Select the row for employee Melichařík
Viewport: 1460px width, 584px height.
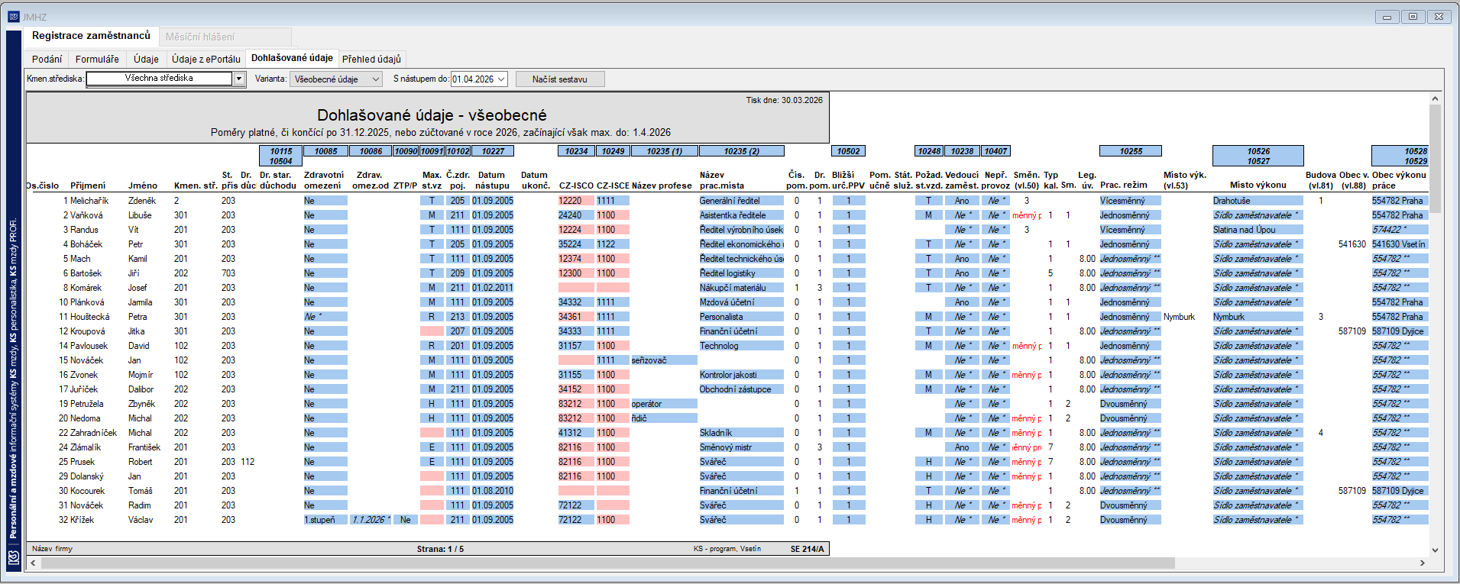726,201
